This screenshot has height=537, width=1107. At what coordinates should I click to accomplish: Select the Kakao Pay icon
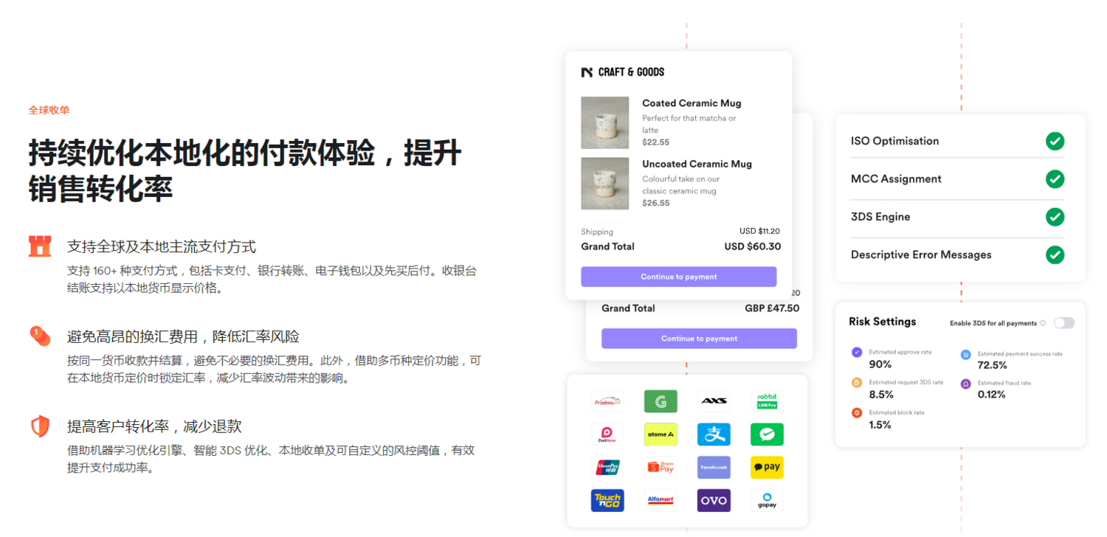(767, 467)
